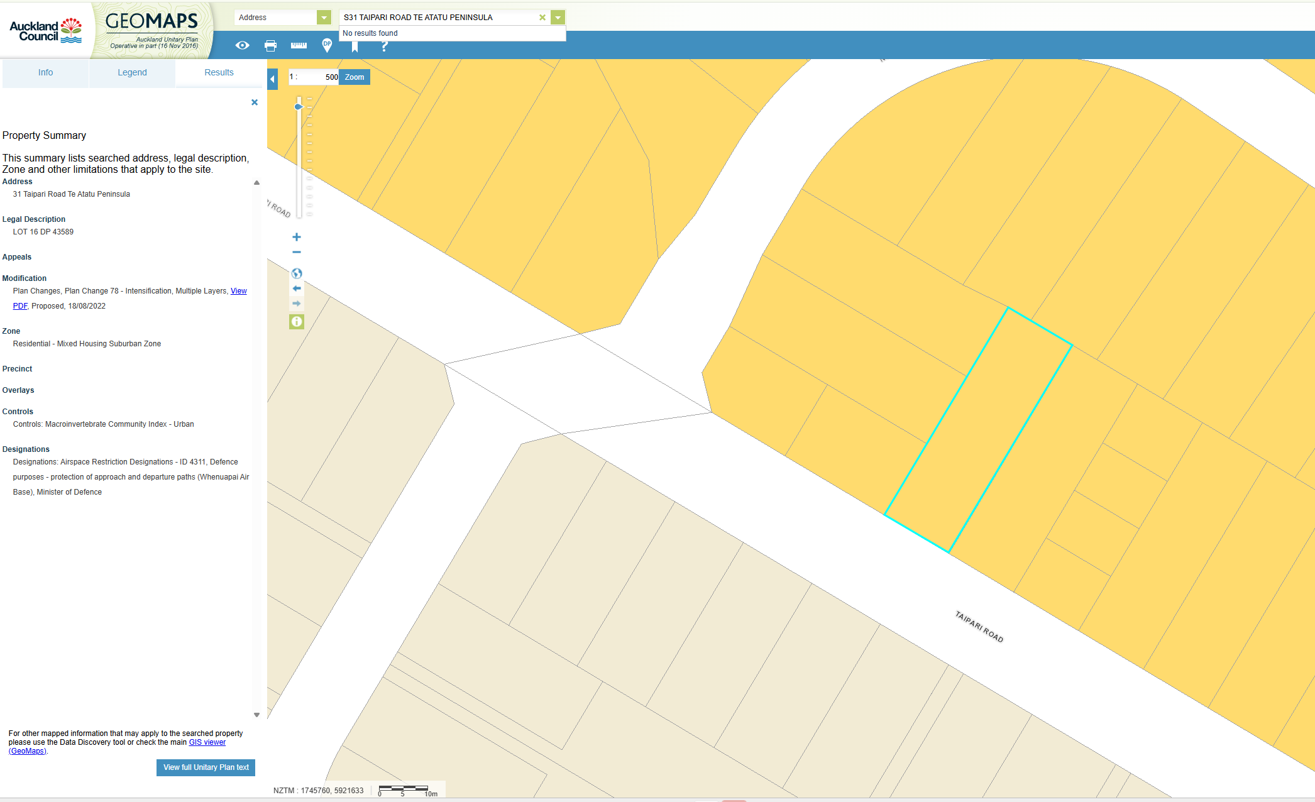
Task: Toggle layer visibility eye icon
Action: coord(242,45)
